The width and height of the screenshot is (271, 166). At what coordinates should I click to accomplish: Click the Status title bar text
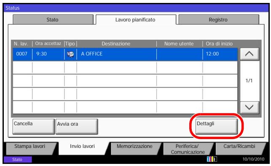point(13,8)
